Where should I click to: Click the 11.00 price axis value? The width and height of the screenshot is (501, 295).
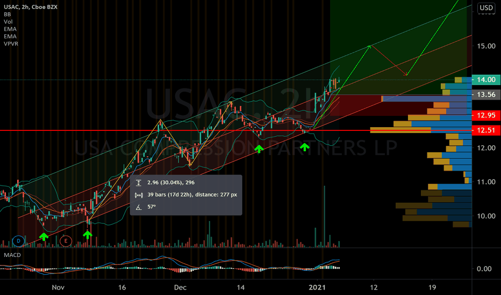click(x=486, y=182)
